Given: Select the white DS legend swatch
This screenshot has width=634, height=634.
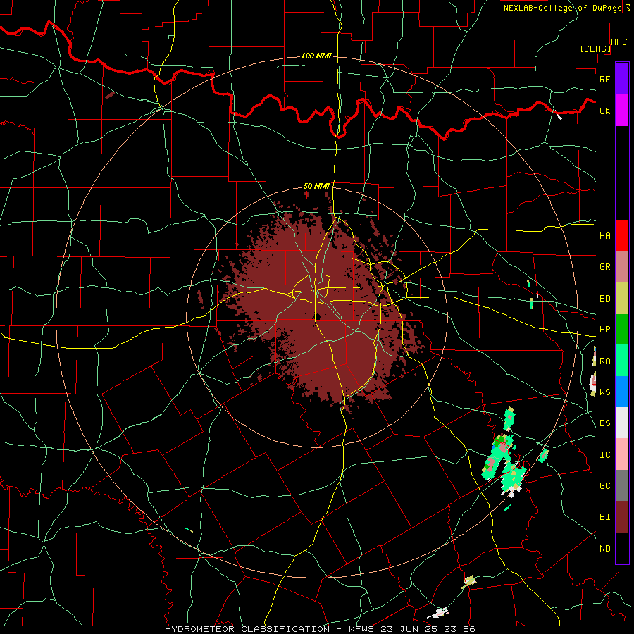Looking at the screenshot, I should coord(622,423).
